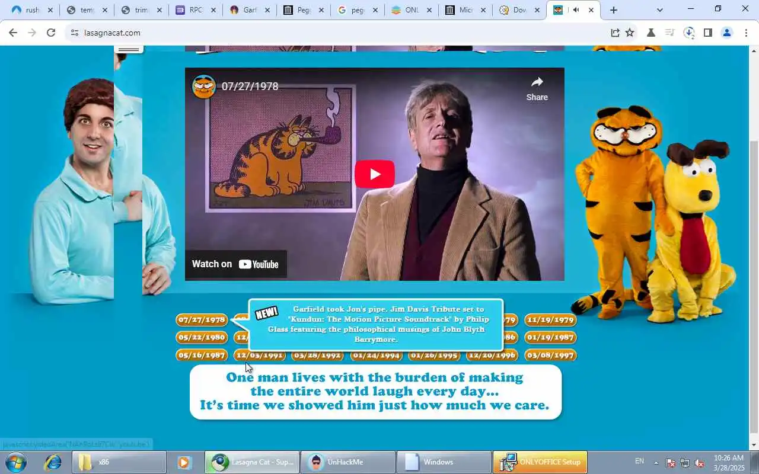759x474 pixels.
Task: Open the x86 folder taskbar item
Action: click(119, 462)
